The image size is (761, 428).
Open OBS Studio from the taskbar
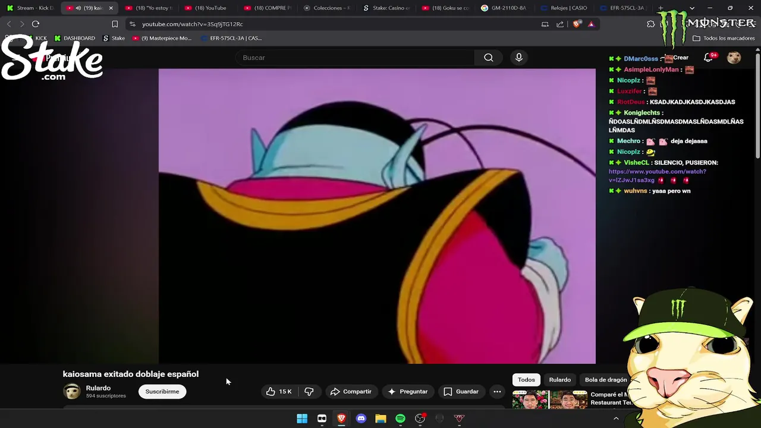[420, 418]
